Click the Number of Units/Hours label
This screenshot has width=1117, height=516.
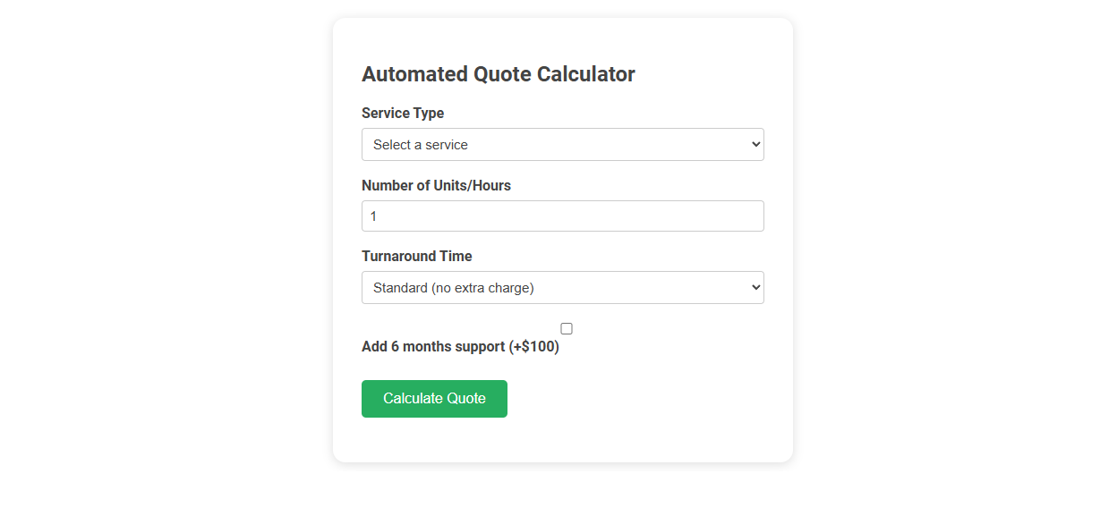tap(436, 185)
